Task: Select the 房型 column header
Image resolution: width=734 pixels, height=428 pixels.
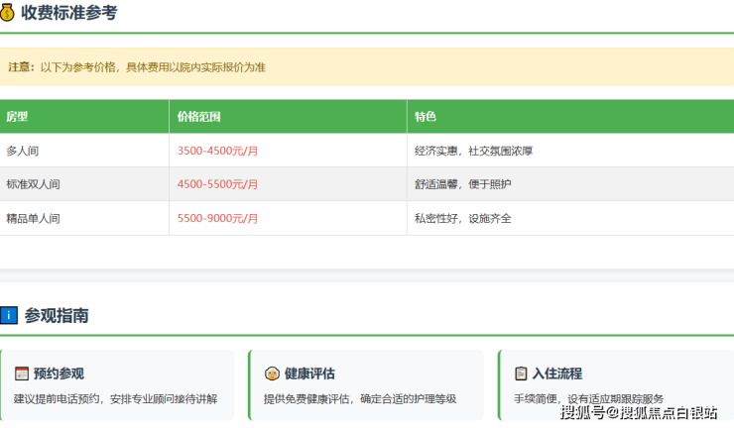Action: pos(17,117)
